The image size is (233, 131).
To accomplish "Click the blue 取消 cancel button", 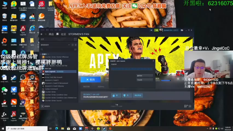I will tap(91, 79).
